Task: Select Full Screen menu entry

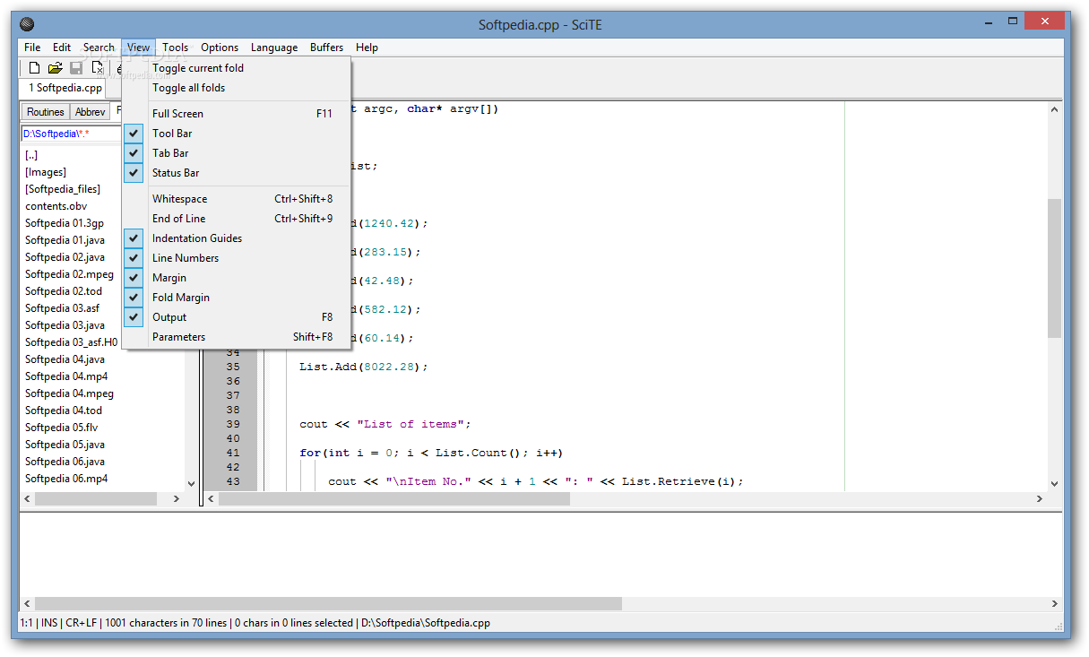Action: click(237, 114)
